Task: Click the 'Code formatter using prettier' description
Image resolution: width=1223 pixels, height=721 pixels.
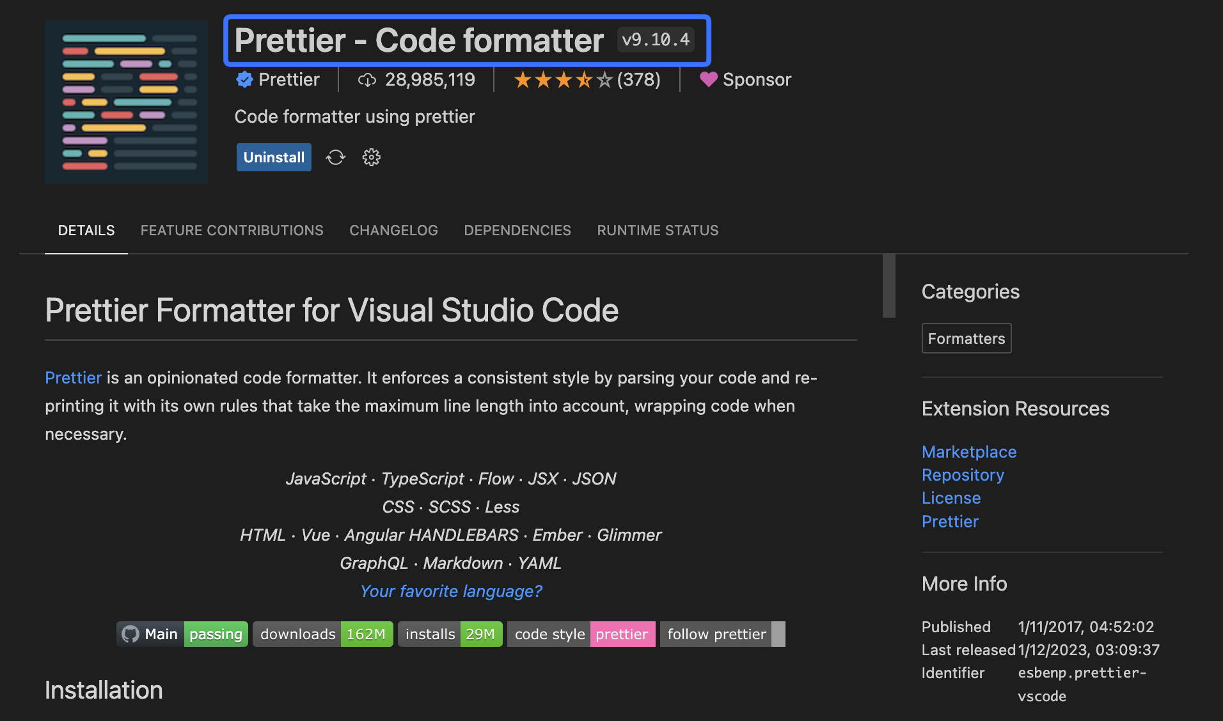Action: (x=355, y=116)
